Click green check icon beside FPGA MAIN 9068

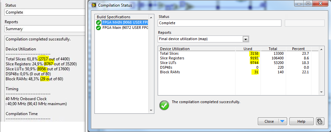click(x=98, y=23)
